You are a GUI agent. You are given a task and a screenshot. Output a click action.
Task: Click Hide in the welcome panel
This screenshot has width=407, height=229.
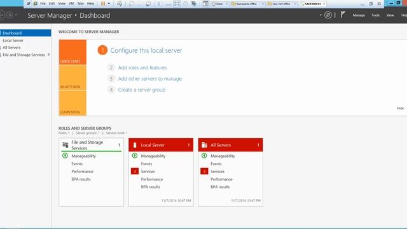click(x=400, y=108)
